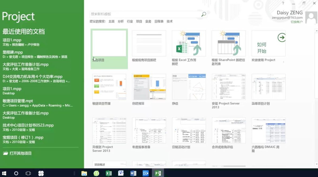Open File Explorer from the taskbar
Screen dimensions: 318x177
click(x=84, y=173)
